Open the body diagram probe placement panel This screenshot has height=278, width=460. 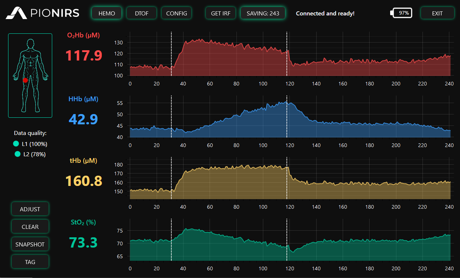[x=30, y=76]
